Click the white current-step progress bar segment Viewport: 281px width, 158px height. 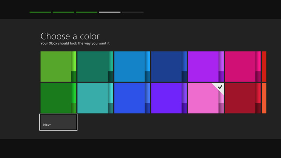coord(110,12)
